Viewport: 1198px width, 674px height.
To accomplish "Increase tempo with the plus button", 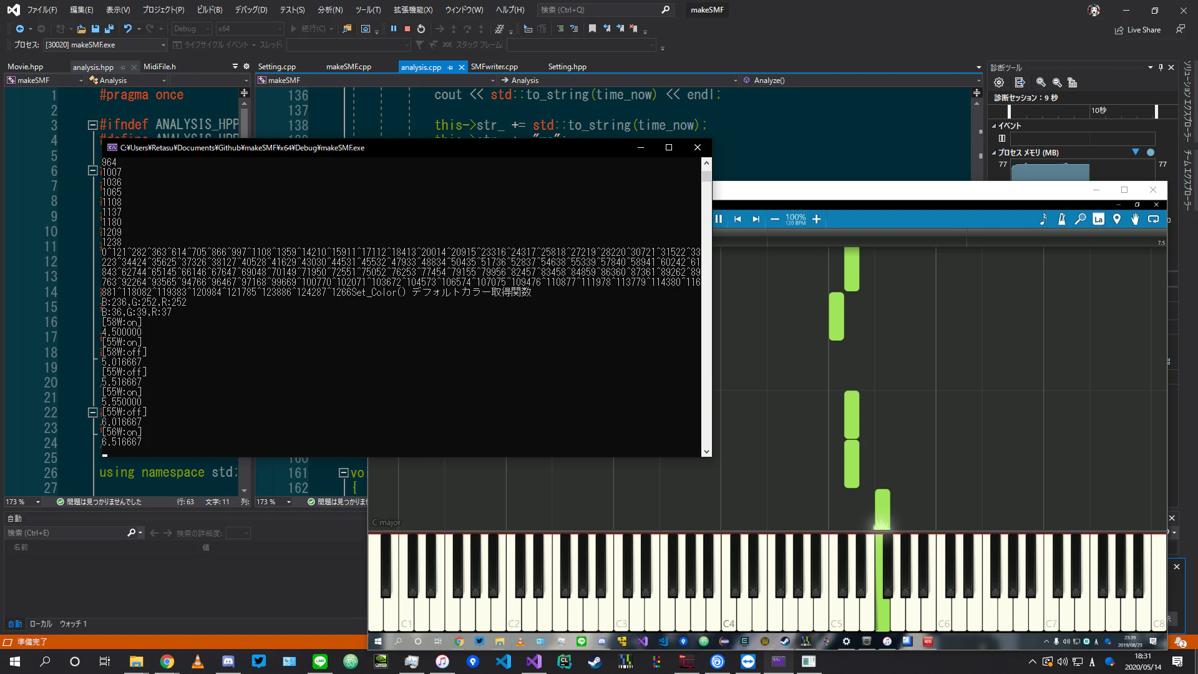I will (816, 219).
